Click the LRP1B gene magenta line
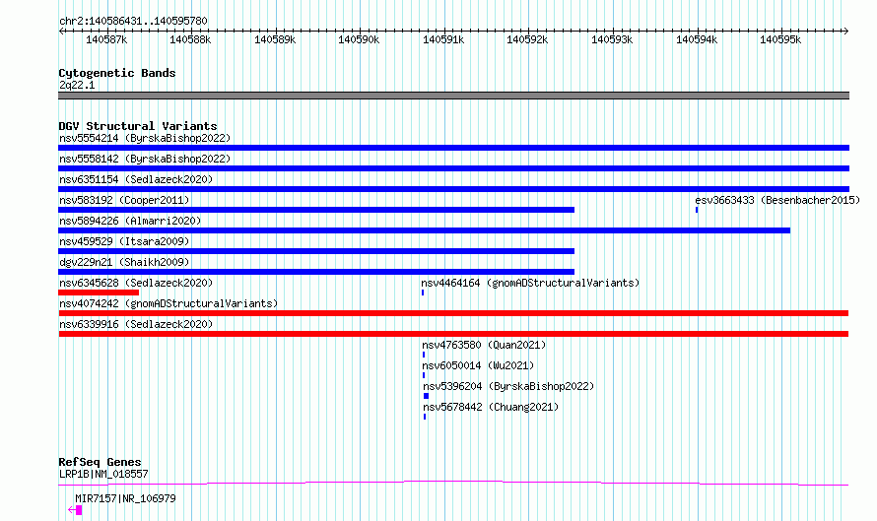Image resolution: width=877 pixels, height=521 pixels. (x=453, y=483)
